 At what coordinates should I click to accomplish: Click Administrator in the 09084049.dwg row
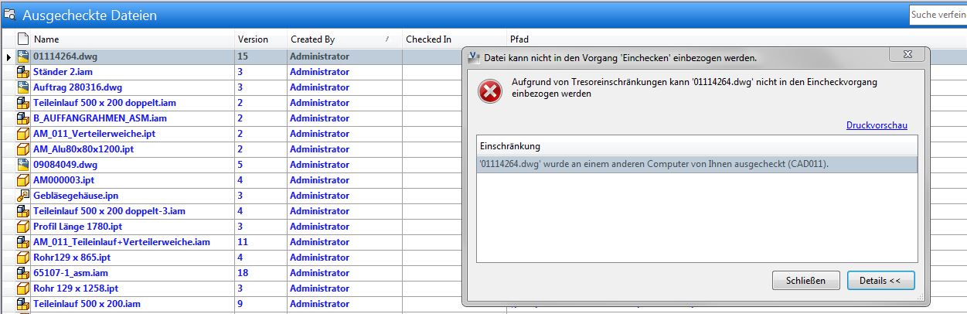(x=319, y=165)
